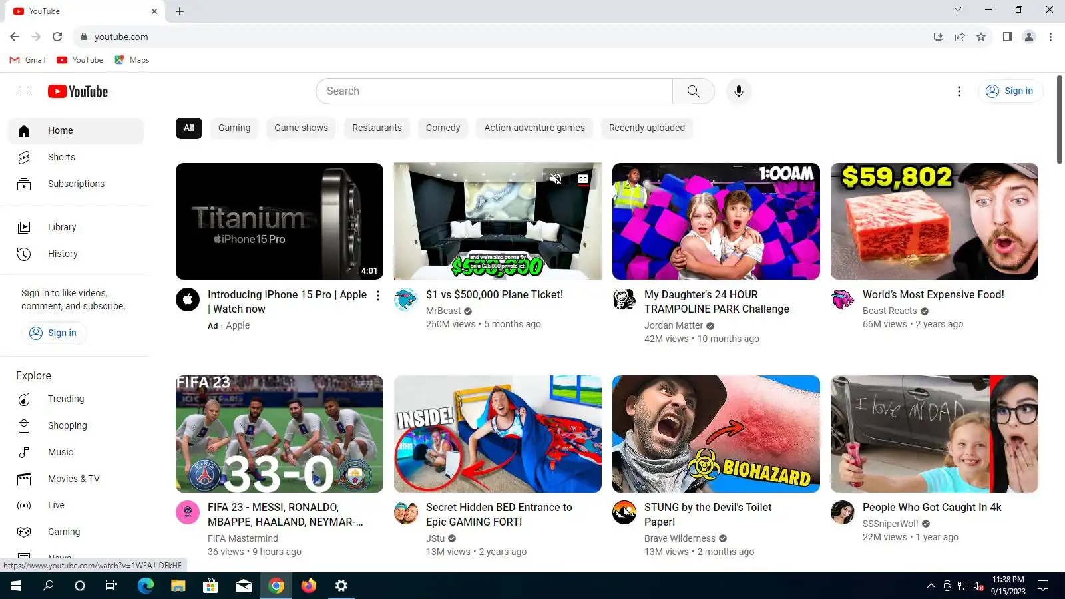The height and width of the screenshot is (599, 1065).
Task: Click the YouTube logo
Action: coord(78,91)
